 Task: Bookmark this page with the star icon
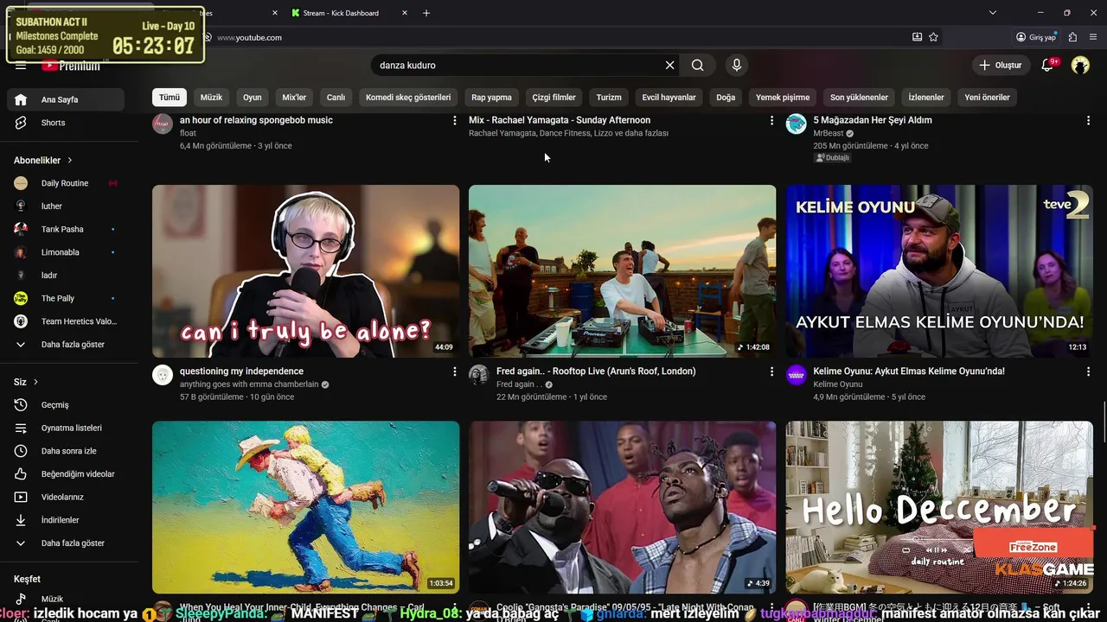point(933,37)
